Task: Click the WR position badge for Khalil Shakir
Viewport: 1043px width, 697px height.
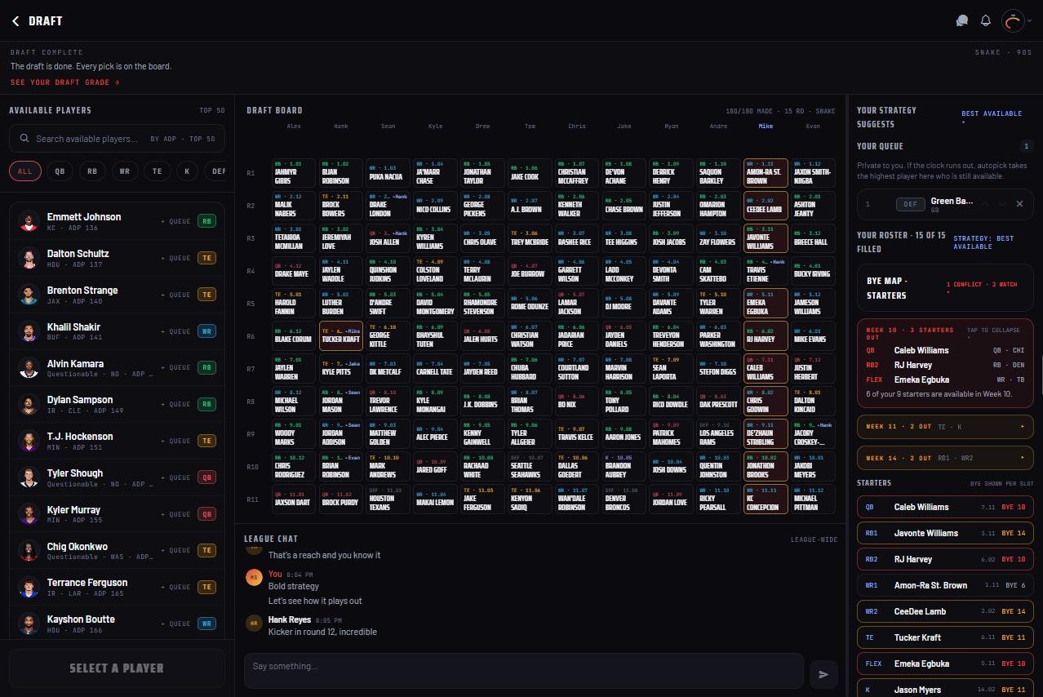Action: (207, 331)
